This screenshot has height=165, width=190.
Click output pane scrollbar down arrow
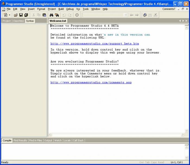click(187, 157)
